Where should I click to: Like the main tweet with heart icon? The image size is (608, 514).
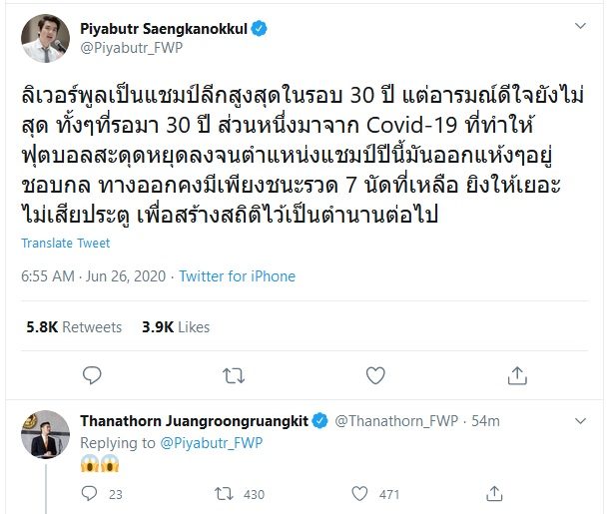coord(375,375)
